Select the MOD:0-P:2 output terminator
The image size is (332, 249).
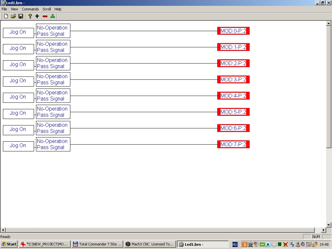click(x=233, y=31)
